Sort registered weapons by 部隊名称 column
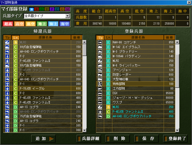The width and height of the screenshot is (192, 145). pos(138,37)
